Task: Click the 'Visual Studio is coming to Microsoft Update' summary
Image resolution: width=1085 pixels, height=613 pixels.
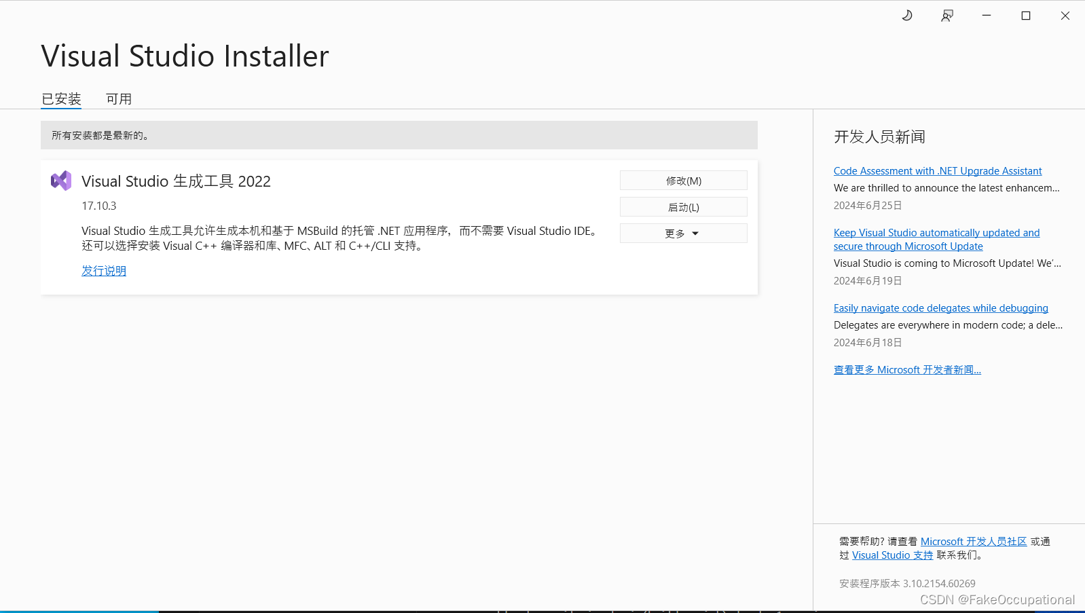Action: click(947, 263)
